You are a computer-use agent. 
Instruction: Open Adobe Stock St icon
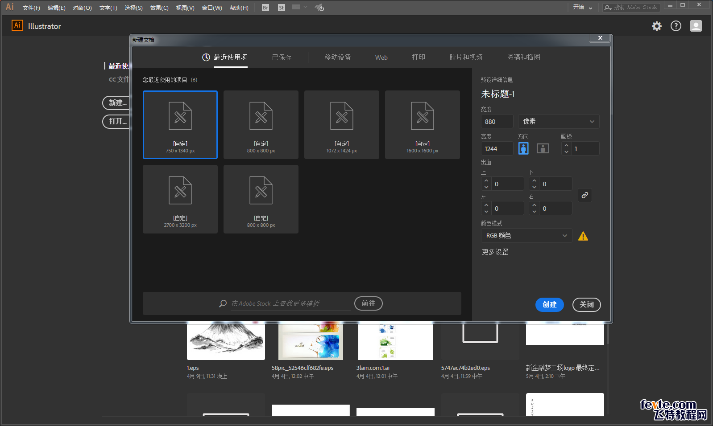point(281,8)
